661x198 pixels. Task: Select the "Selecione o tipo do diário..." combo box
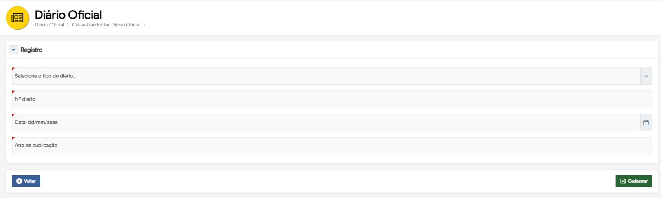pyautogui.click(x=326, y=76)
